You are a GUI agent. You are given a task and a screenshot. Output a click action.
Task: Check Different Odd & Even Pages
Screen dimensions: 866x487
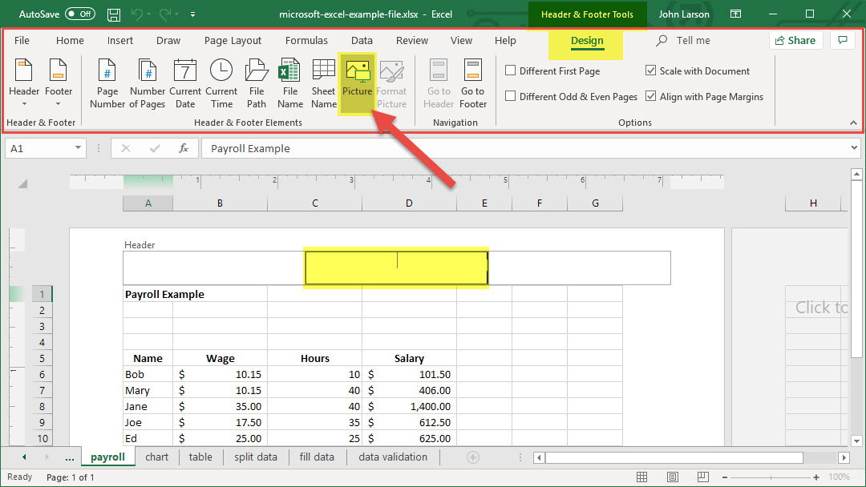tap(511, 96)
